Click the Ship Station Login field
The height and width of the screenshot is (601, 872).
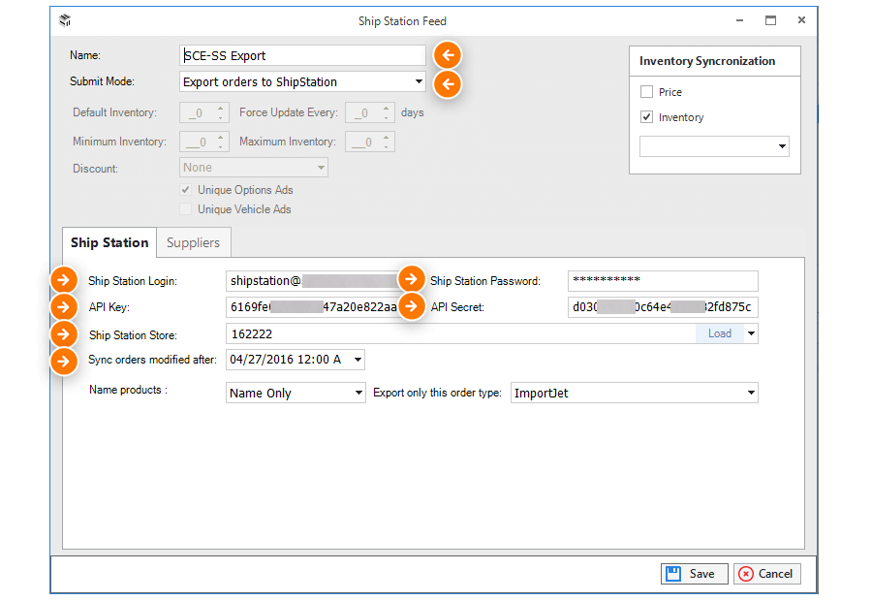click(314, 281)
